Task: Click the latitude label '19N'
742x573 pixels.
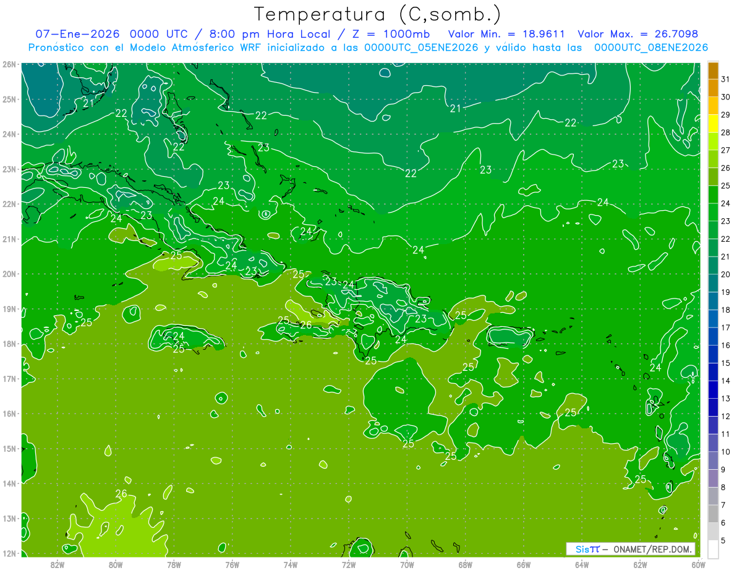Action: tap(9, 308)
